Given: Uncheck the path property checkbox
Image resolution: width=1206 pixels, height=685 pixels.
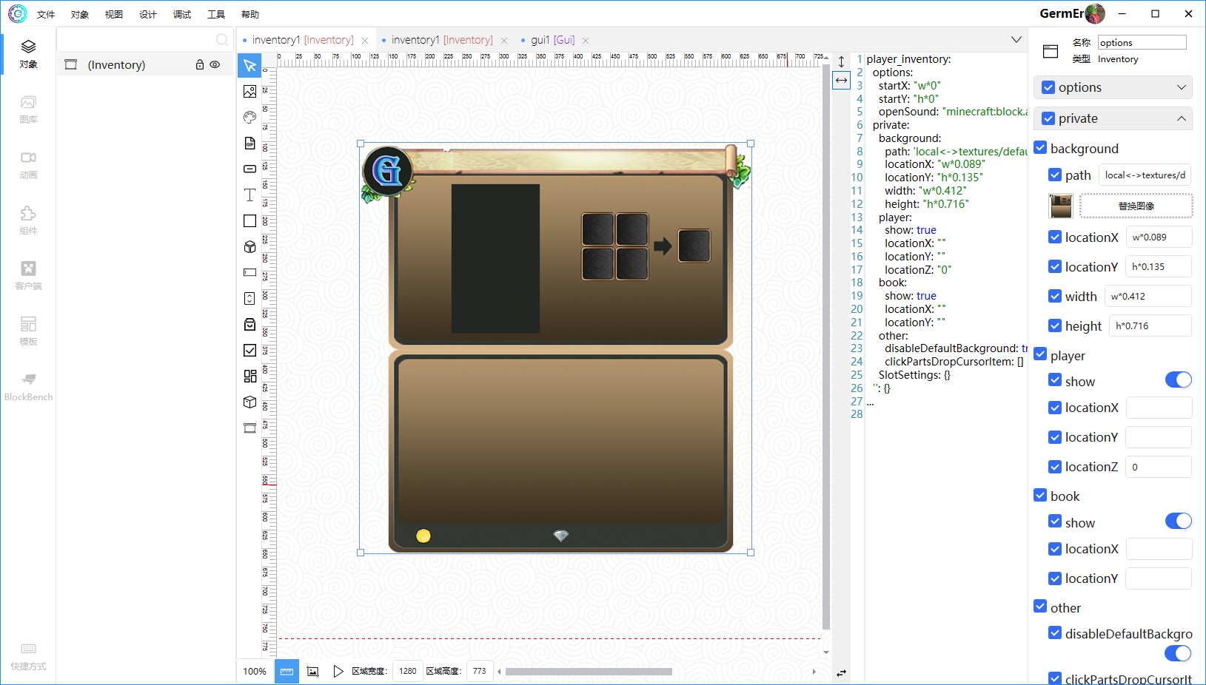Looking at the screenshot, I should tap(1055, 175).
